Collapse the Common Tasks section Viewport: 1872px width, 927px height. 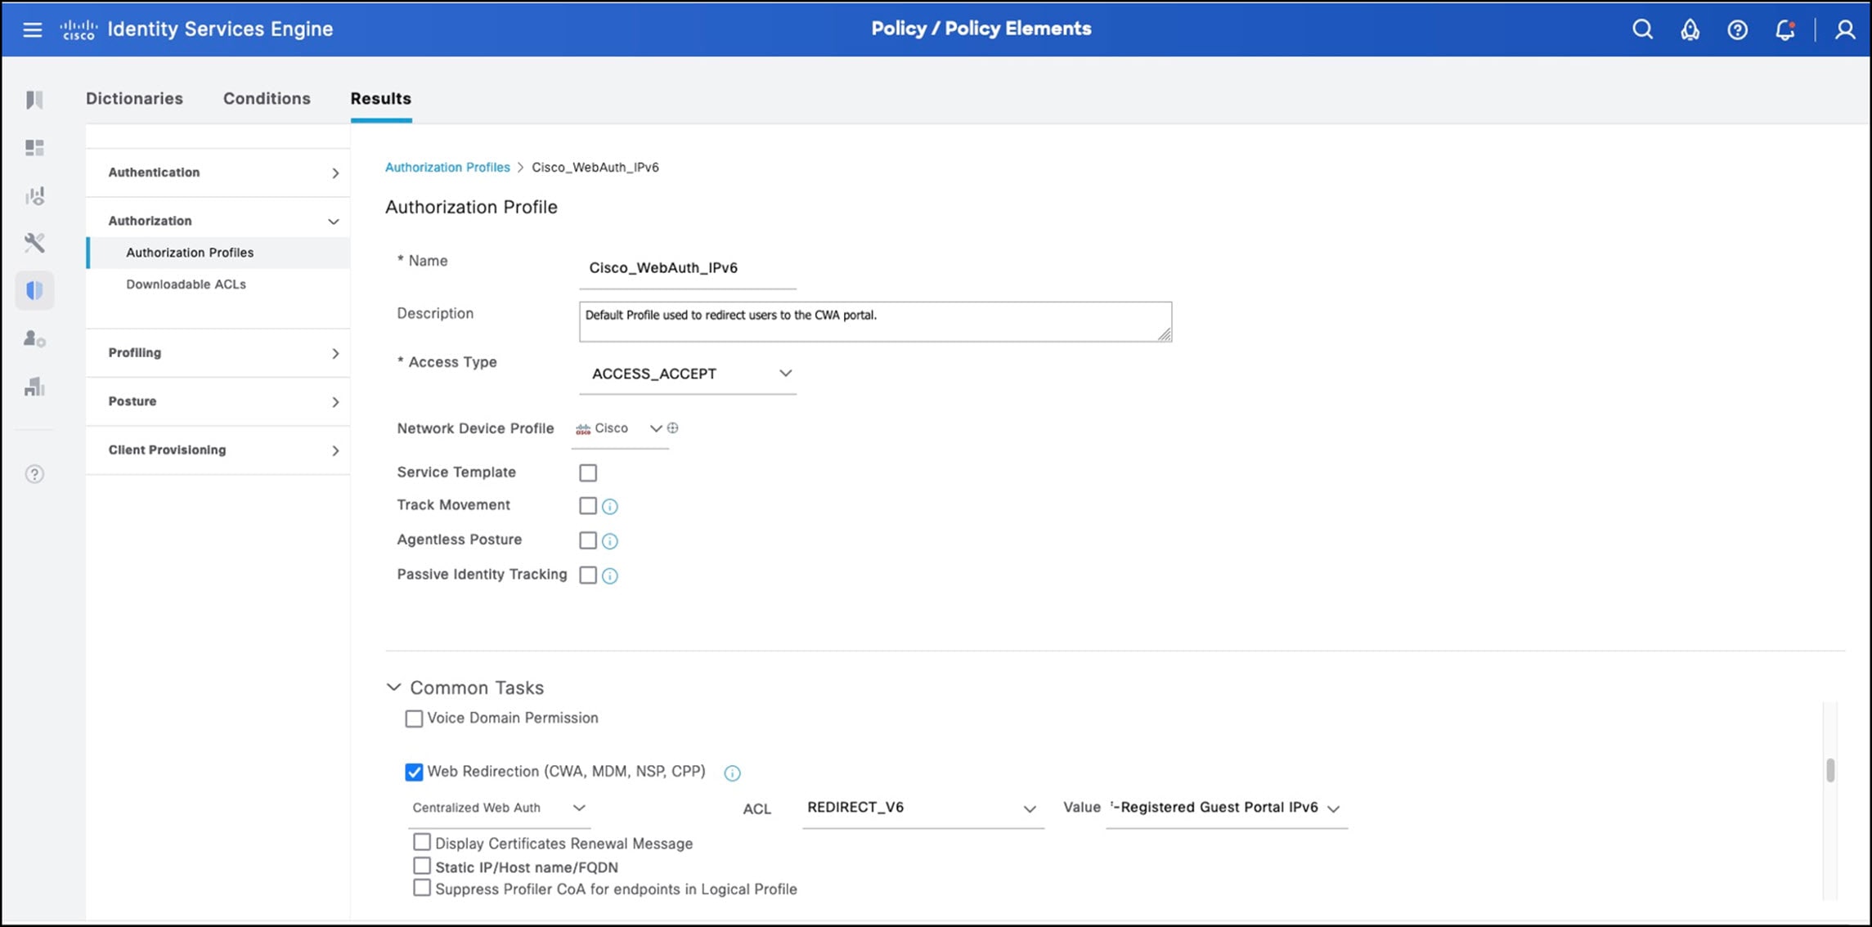tap(394, 687)
